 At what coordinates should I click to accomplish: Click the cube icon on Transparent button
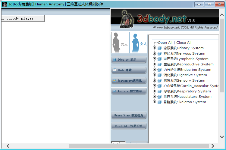pos(115,80)
